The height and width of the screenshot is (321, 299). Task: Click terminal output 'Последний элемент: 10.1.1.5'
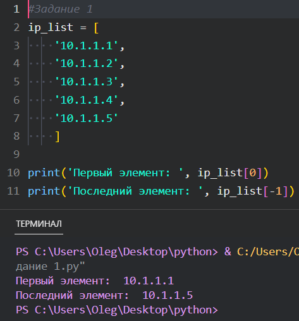pos(104,295)
